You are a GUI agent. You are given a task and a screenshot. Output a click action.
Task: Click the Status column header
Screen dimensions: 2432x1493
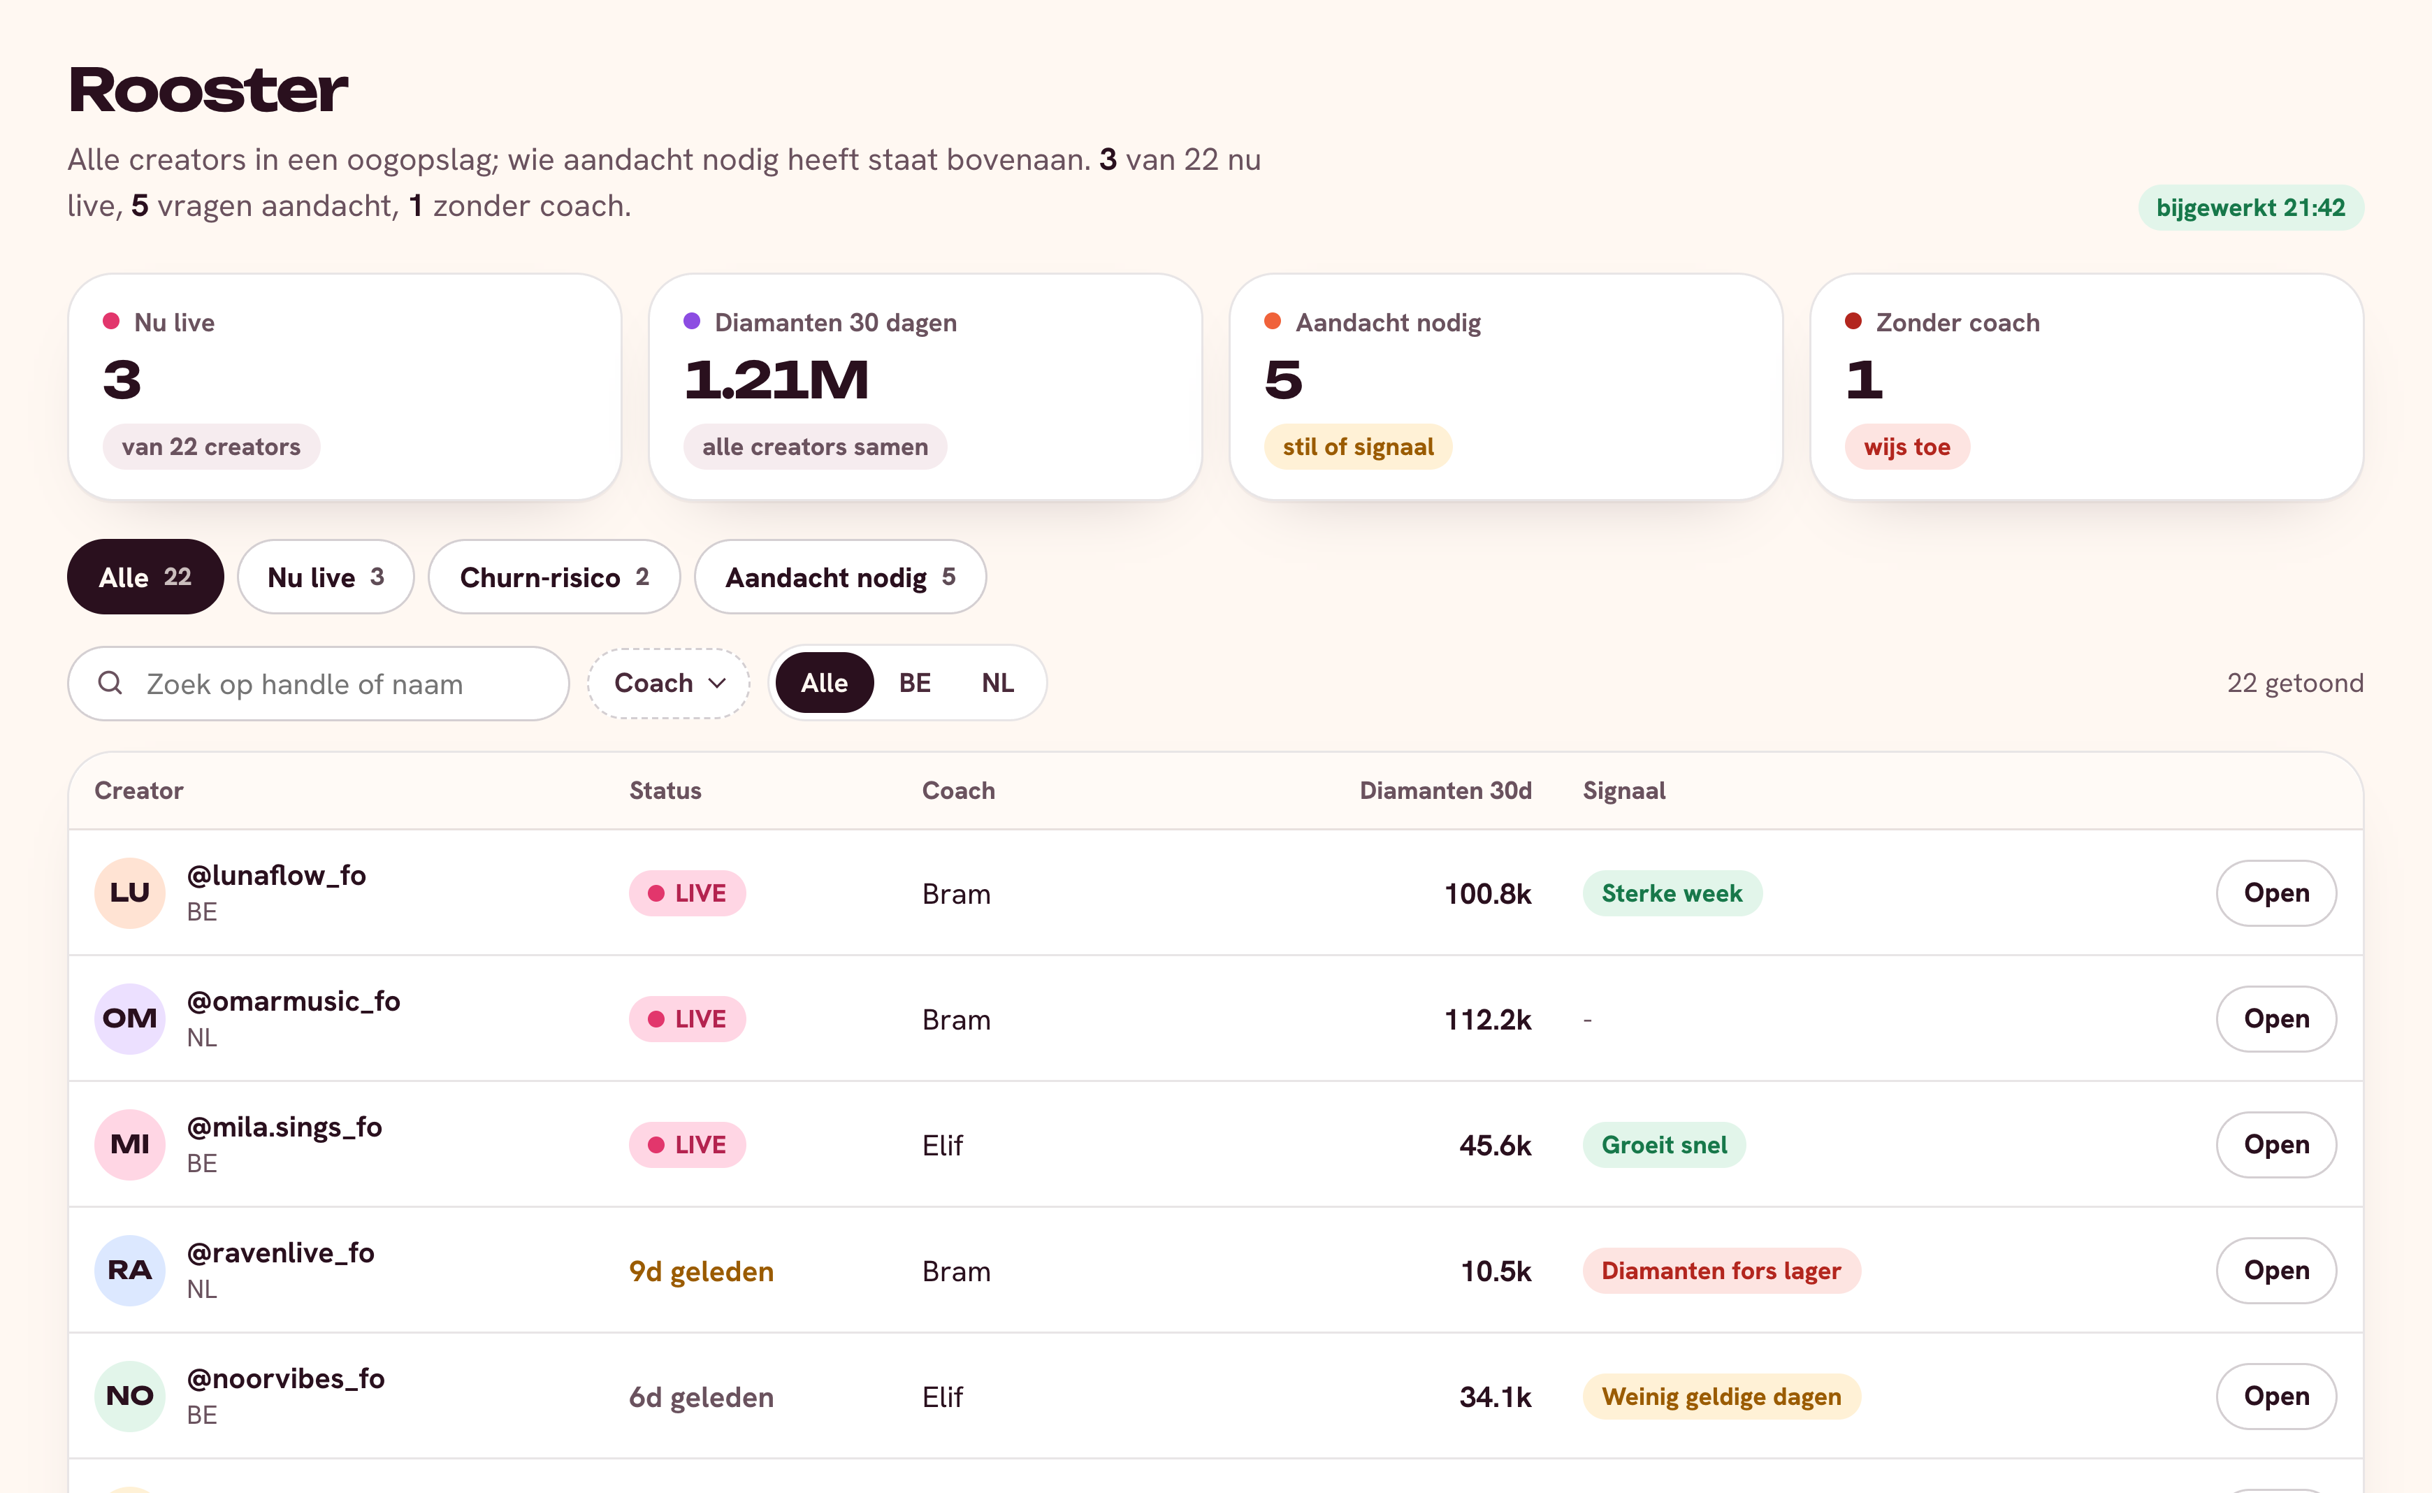pyautogui.click(x=665, y=790)
